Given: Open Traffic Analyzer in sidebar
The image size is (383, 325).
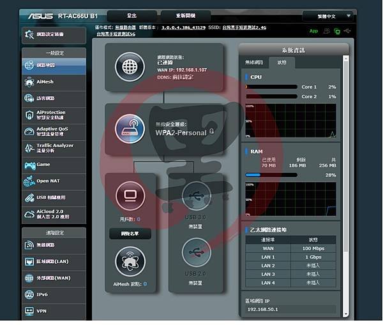Looking at the screenshot, I should [x=54, y=148].
